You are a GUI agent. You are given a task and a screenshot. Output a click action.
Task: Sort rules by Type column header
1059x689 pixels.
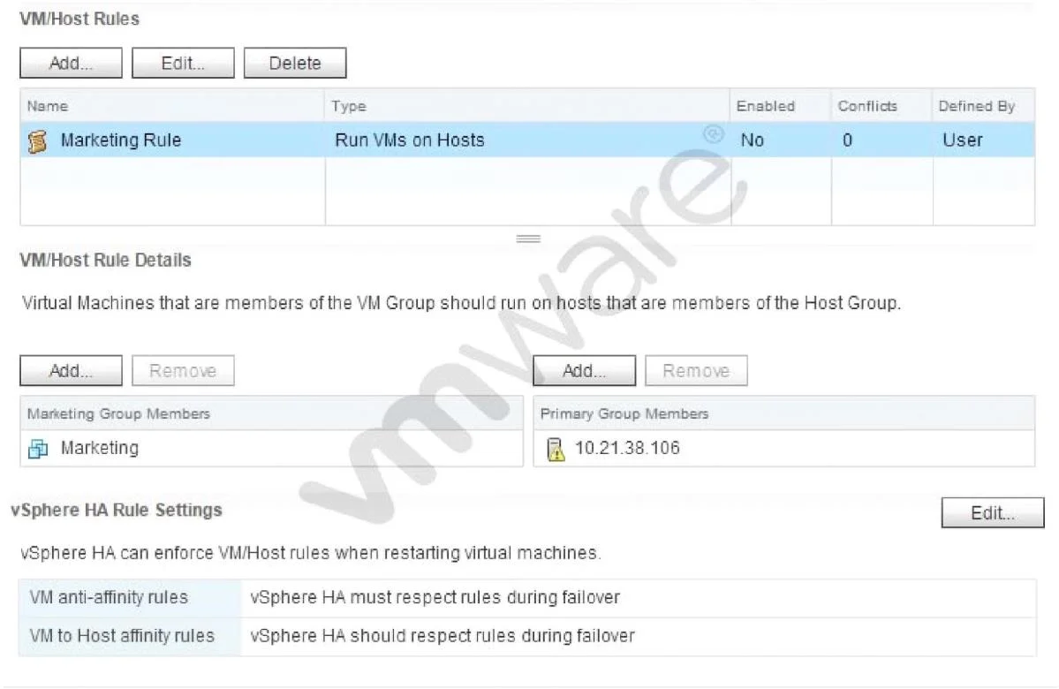[527, 106]
